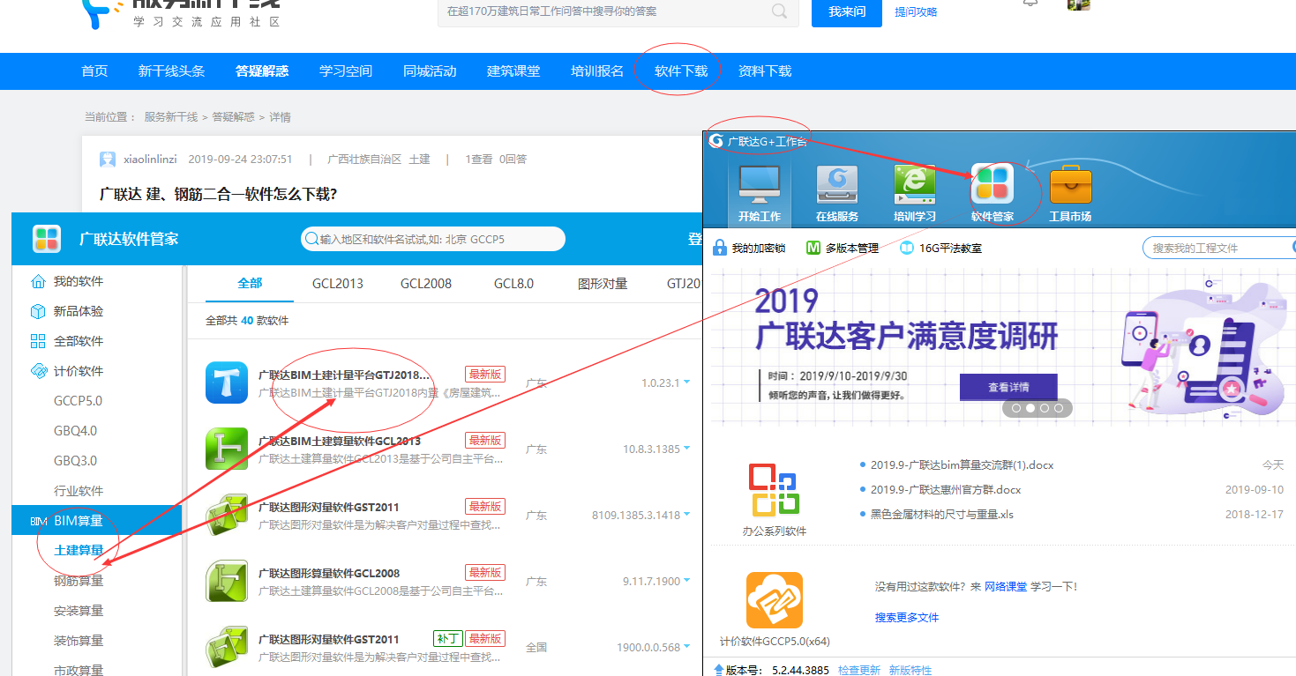Viewport: 1296px width, 676px height.
Task: Click 多版本管理 green M icon
Action: click(x=813, y=248)
